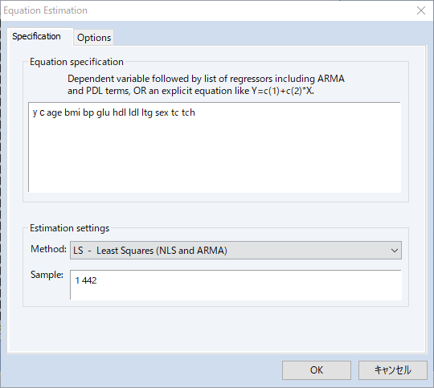
Task: Click the Equation Estimation title bar text
Action: (x=45, y=10)
